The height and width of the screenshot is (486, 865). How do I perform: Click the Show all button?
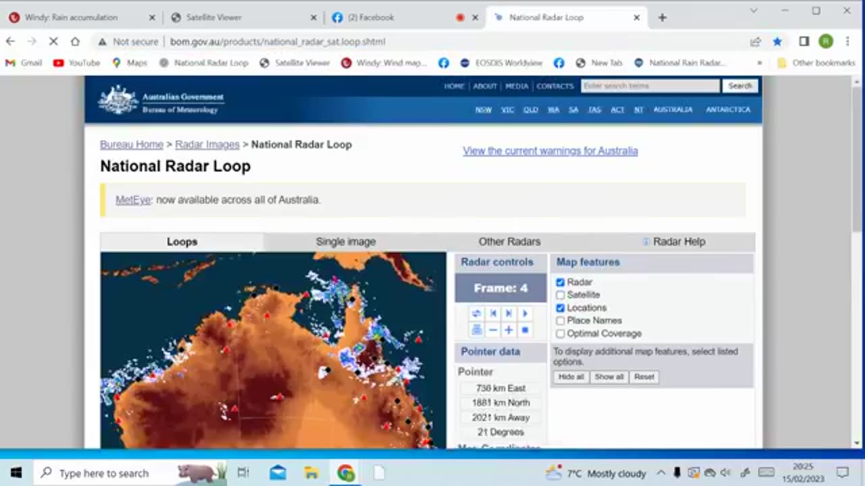click(609, 377)
